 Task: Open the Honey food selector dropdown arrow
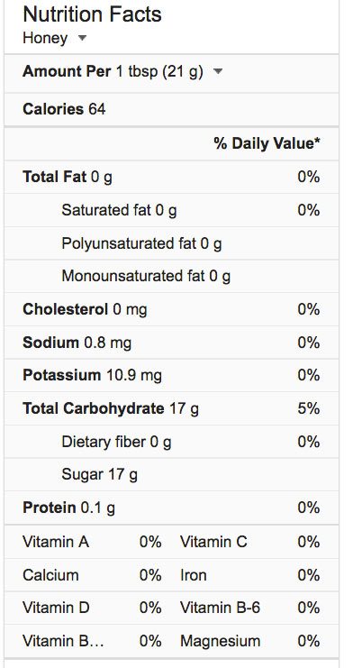82,38
